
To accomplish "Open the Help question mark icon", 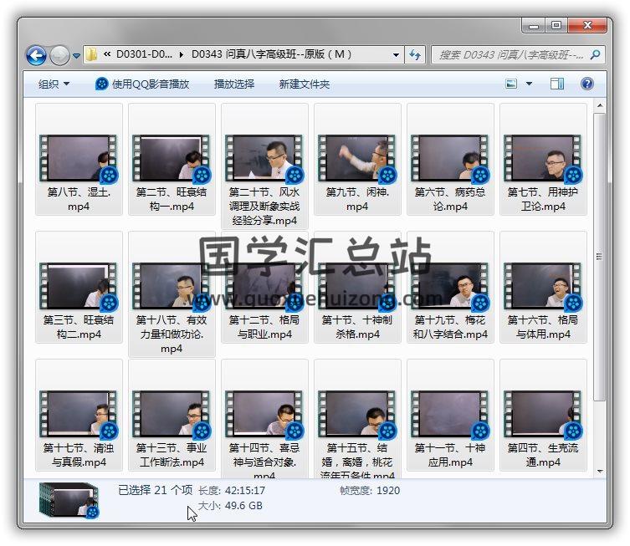I will tap(587, 84).
